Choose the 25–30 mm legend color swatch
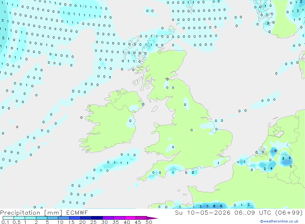 [x=97, y=218]
